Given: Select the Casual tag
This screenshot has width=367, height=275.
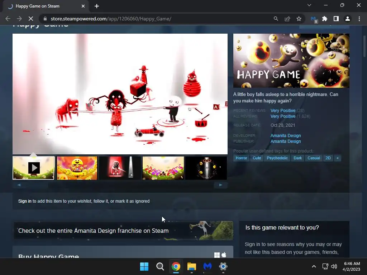Looking at the screenshot, I should pos(314,158).
